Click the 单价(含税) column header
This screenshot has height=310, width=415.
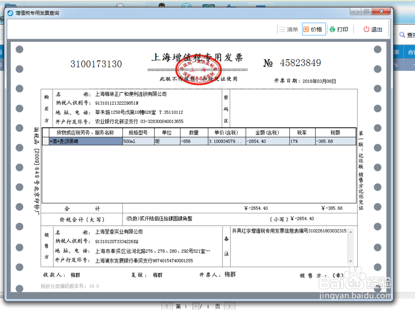click(227, 133)
